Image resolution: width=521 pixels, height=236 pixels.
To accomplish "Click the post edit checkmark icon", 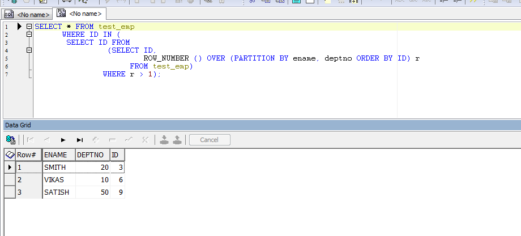I will [129, 139].
